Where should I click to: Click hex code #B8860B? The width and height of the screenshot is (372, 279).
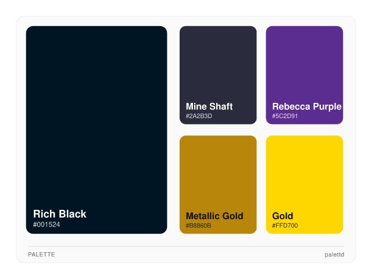(199, 226)
